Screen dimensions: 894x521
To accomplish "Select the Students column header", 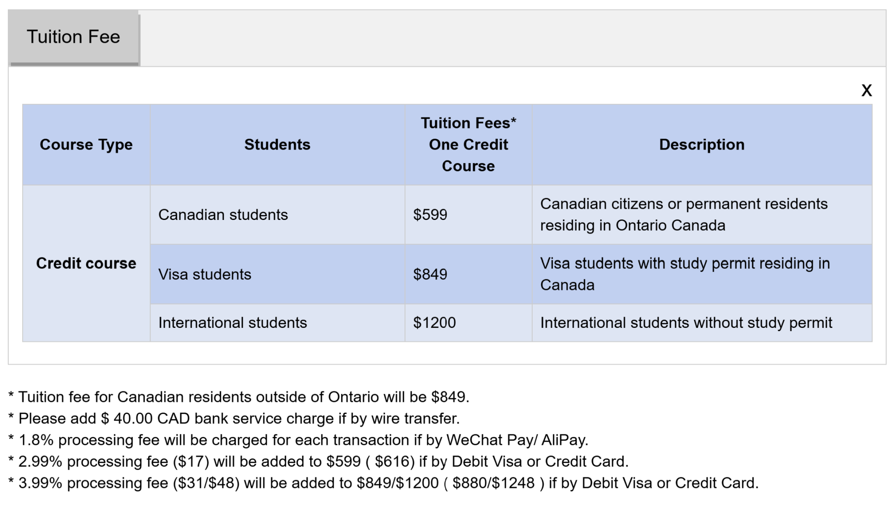I will point(277,145).
